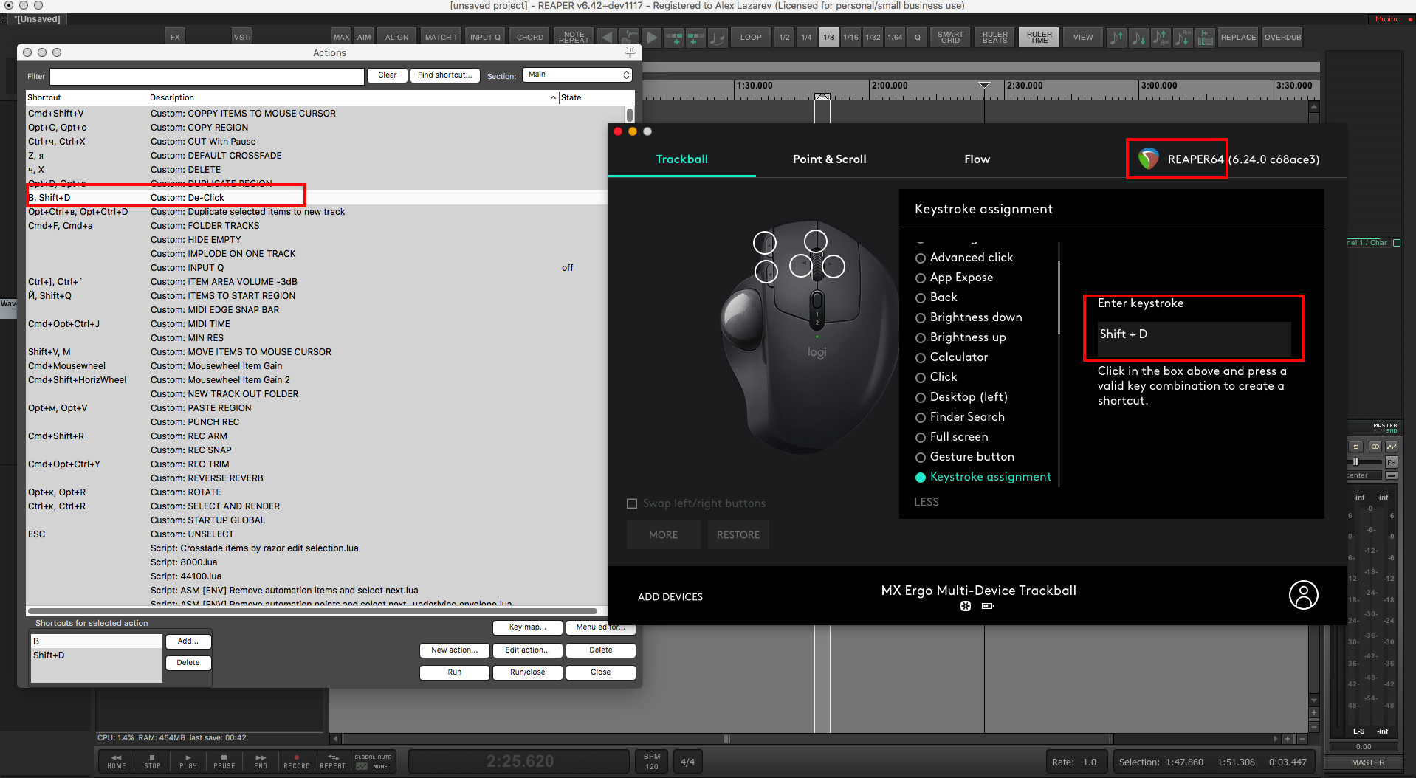Image resolution: width=1416 pixels, height=778 pixels.
Task: Select the 1/16 grid division button
Action: 850,37
